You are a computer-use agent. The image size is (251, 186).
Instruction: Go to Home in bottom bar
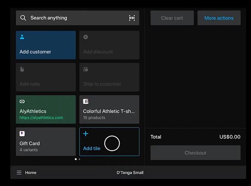click(x=31, y=173)
